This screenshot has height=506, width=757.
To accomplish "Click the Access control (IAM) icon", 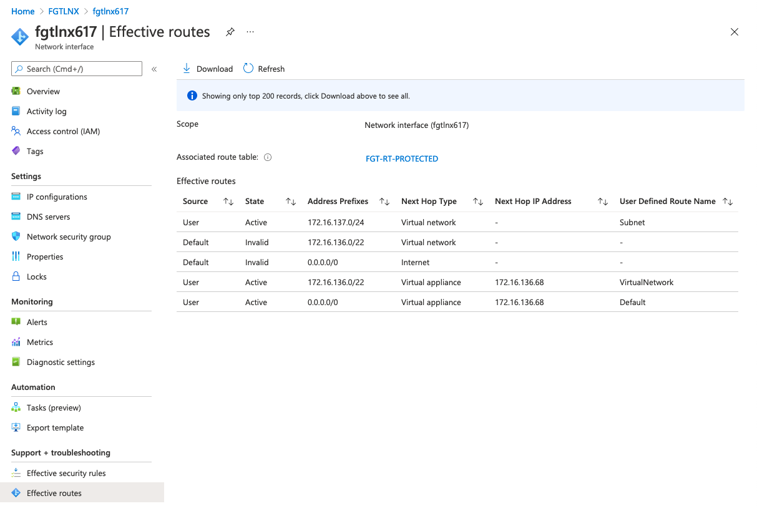I will [x=16, y=132].
